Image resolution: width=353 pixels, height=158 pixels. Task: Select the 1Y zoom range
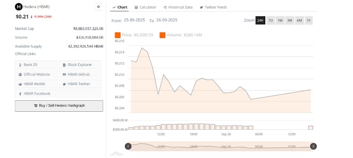(309, 21)
